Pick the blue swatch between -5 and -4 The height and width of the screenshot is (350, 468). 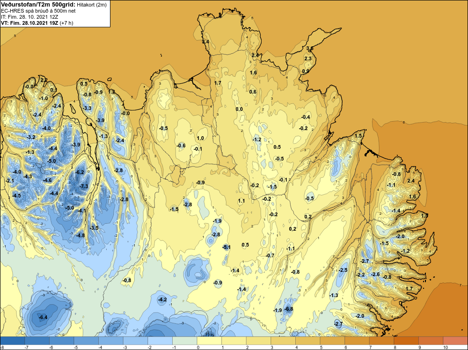tap(86, 341)
